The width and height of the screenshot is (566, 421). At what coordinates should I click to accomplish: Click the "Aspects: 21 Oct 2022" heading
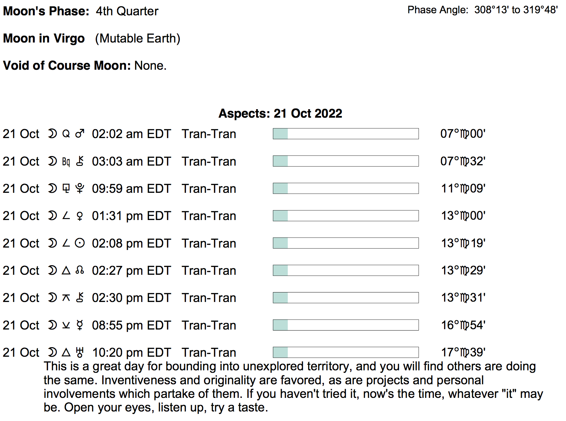[280, 114]
